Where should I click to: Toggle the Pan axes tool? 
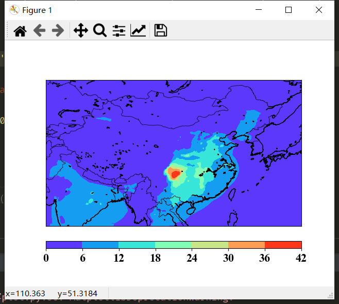pyautogui.click(x=80, y=31)
